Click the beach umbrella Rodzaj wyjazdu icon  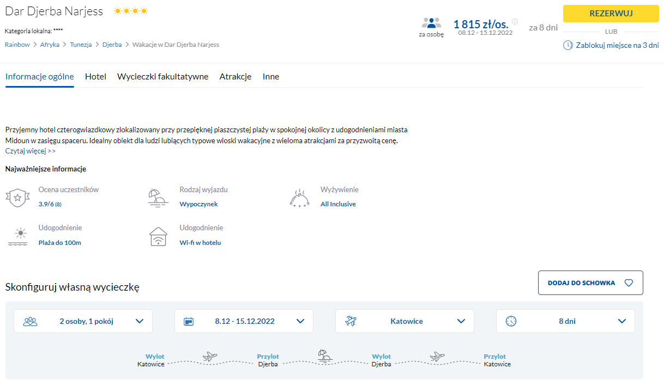[158, 198]
